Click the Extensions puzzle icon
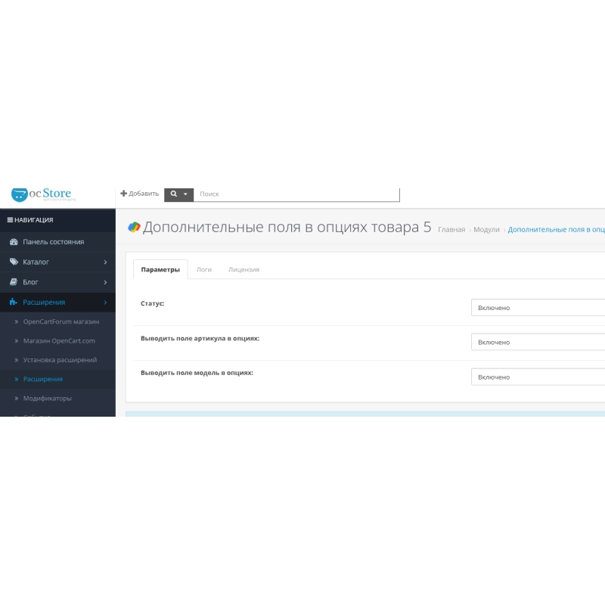Screen dimensions: 605x605 tap(13, 302)
